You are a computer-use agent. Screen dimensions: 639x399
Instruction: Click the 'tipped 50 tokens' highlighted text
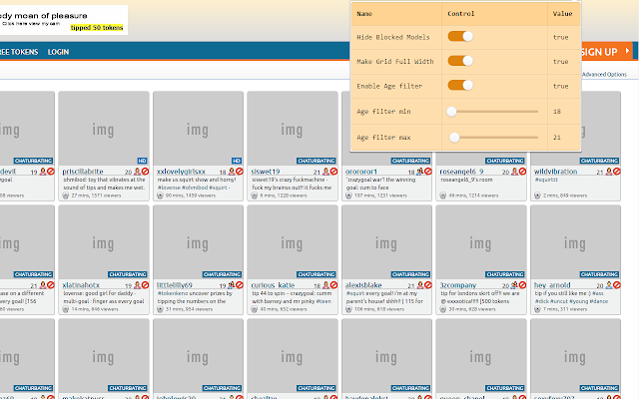(97, 28)
